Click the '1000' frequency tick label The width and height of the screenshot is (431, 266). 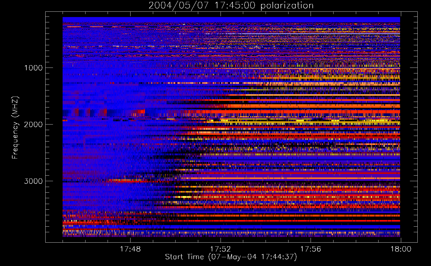pyautogui.click(x=33, y=68)
